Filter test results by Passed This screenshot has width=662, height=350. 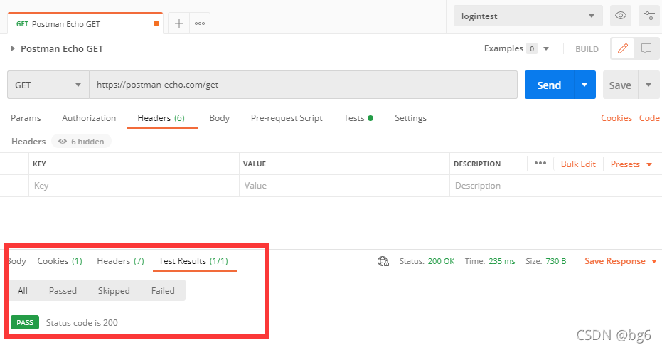coord(63,290)
